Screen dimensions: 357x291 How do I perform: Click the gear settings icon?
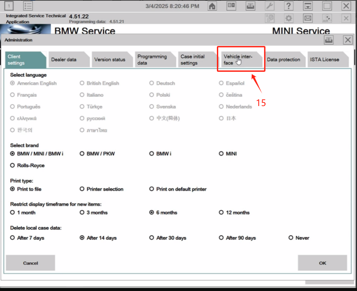click(x=289, y=18)
